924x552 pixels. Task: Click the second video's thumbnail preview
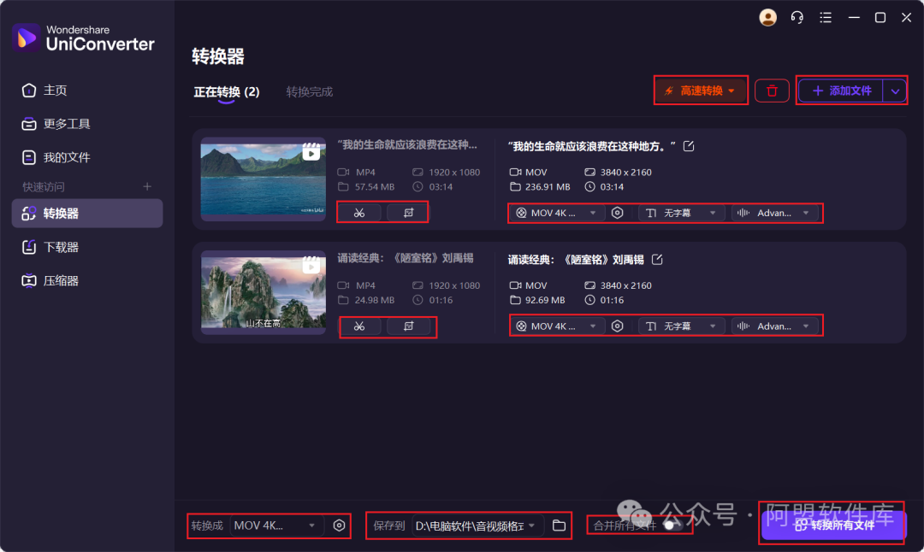pos(263,291)
